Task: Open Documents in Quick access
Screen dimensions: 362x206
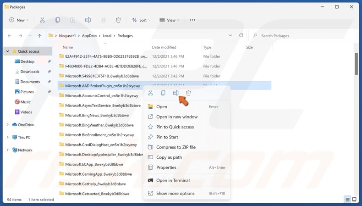Action: point(30,82)
